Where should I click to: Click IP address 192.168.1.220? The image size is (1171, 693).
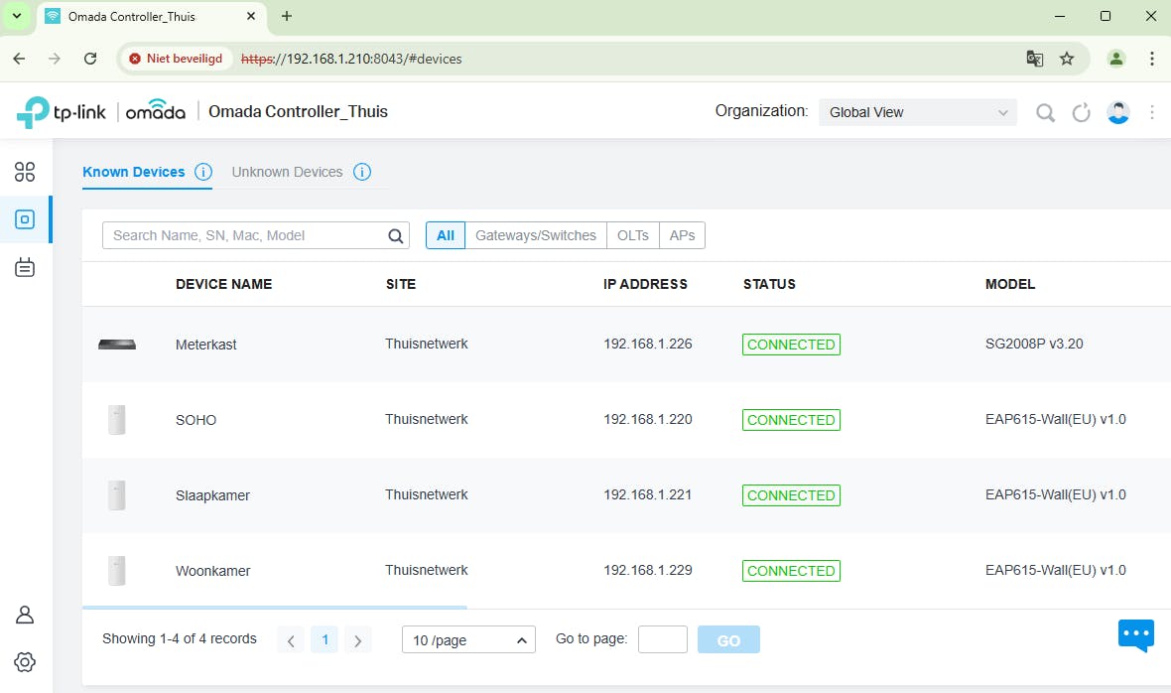(647, 419)
